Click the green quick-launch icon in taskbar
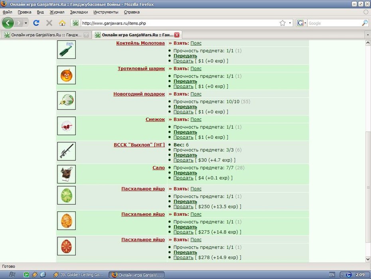Screen dimensions: 371x279 pyautogui.click(x=26, y=275)
